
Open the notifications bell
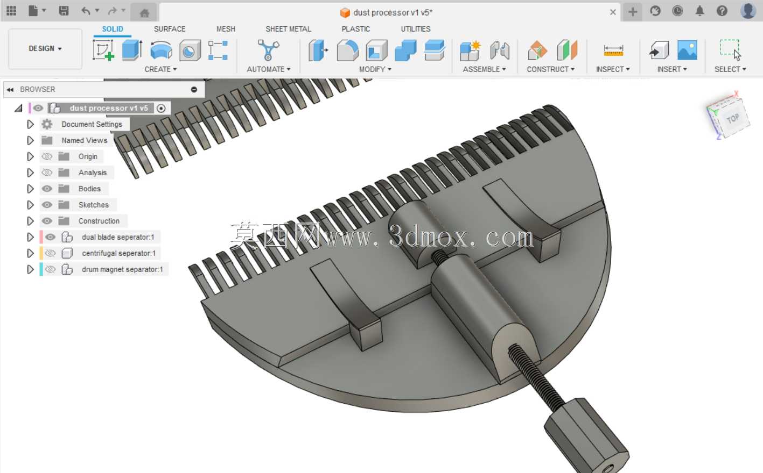699,11
